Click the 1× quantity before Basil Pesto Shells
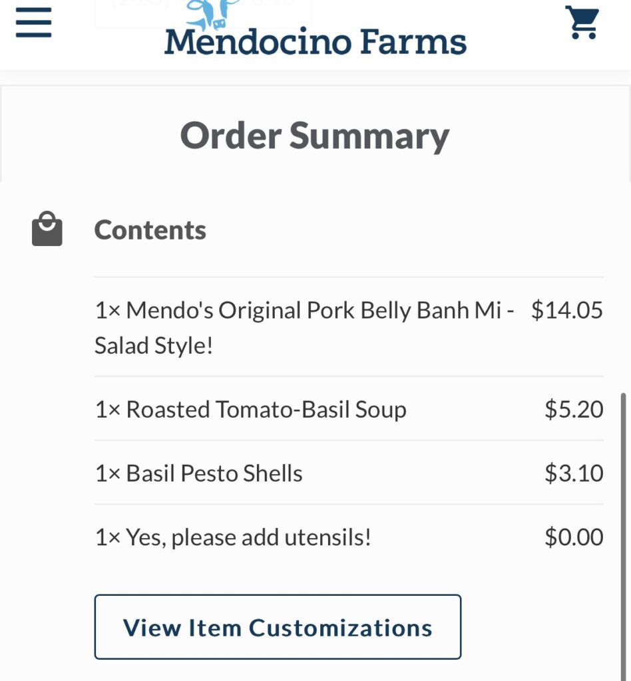Image resolution: width=631 pixels, height=681 pixels. tap(108, 474)
